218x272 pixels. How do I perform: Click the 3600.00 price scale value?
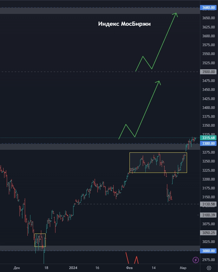coord(209,36)
